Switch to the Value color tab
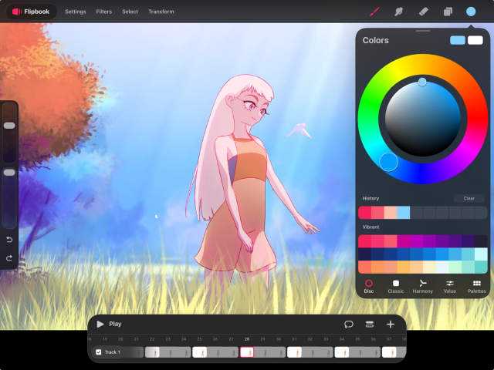The image size is (494, 370). click(450, 286)
